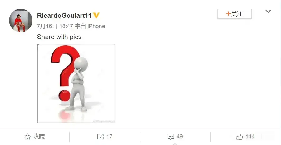
Task: Click the watermark at image corner
Action: [x=104, y=121]
